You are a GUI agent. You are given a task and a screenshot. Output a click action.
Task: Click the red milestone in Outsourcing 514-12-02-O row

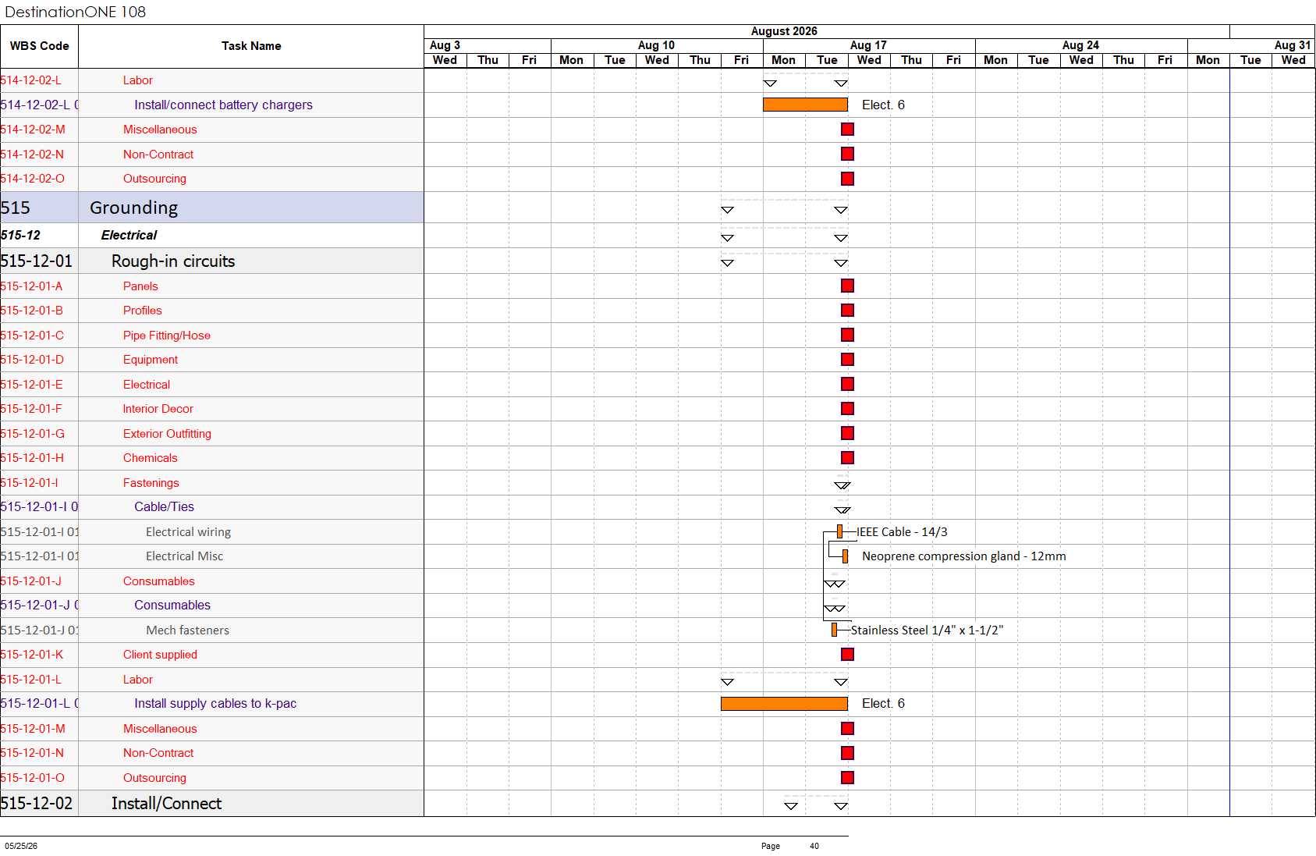(x=847, y=179)
